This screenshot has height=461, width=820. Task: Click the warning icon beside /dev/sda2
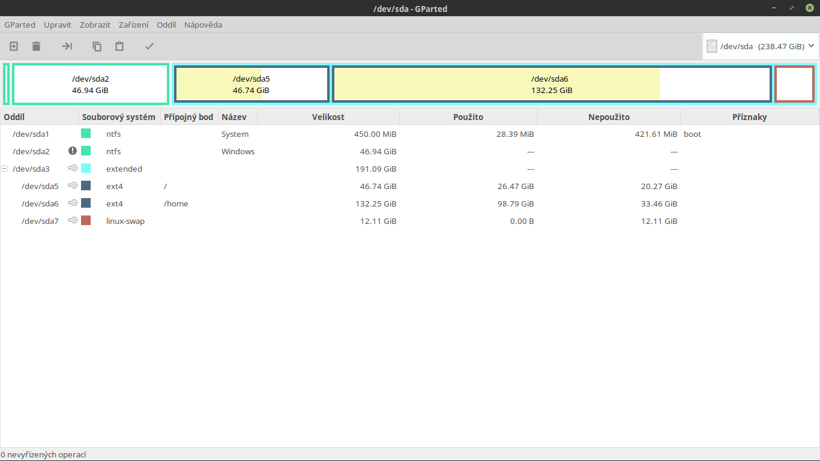[x=73, y=151]
